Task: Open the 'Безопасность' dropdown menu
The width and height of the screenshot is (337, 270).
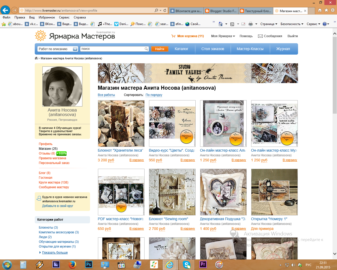Action: pos(292,24)
